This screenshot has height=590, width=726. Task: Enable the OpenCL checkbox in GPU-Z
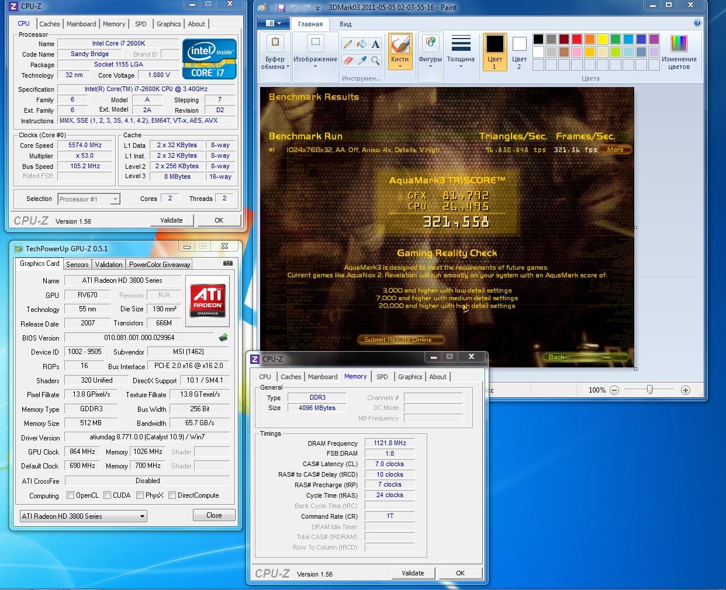70,495
